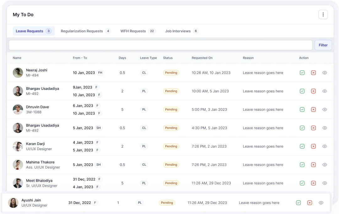
Task: Approve Ayushi Jain's leave request
Action: [x=298, y=203]
